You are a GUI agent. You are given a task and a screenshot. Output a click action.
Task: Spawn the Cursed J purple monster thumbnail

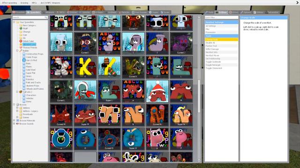point(181,43)
